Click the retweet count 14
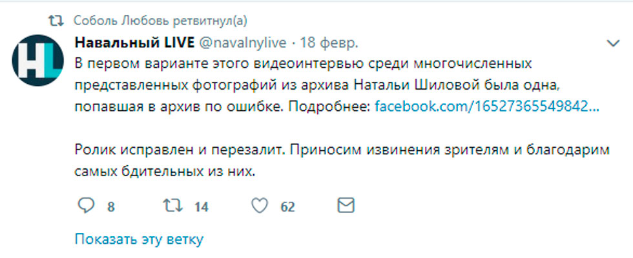 click(201, 207)
